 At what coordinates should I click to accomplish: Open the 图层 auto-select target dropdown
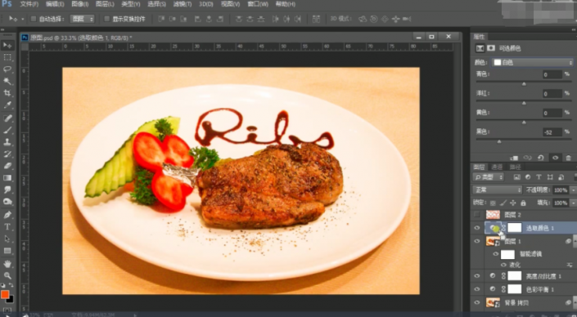(x=82, y=19)
